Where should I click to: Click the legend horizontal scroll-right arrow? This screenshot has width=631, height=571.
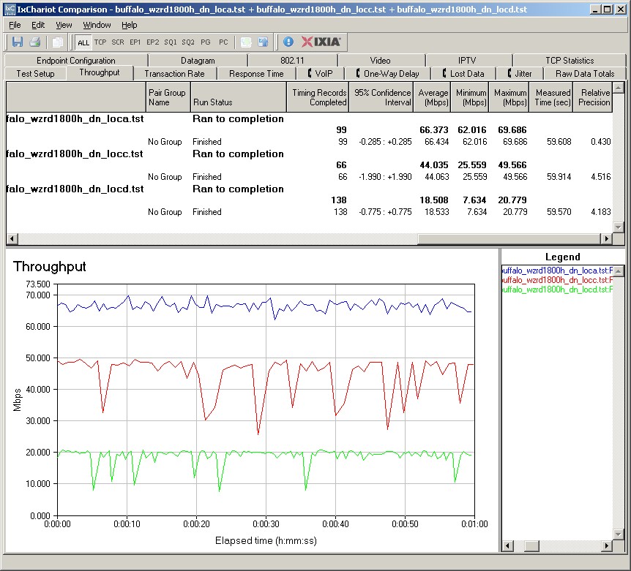pos(606,545)
